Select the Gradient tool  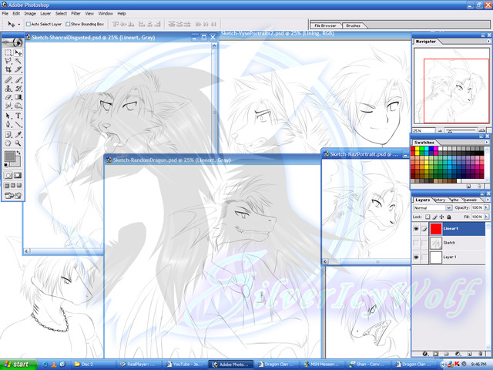pos(18,97)
